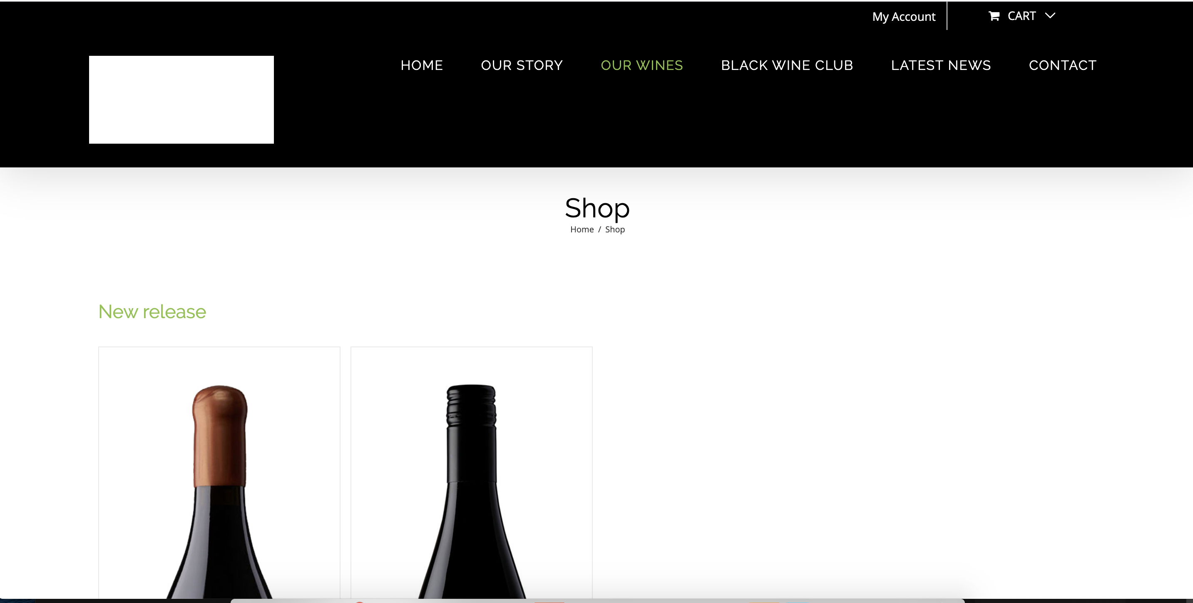Open the copper-capped wine bottle product
This screenshot has height=603, width=1193.
coord(219,473)
